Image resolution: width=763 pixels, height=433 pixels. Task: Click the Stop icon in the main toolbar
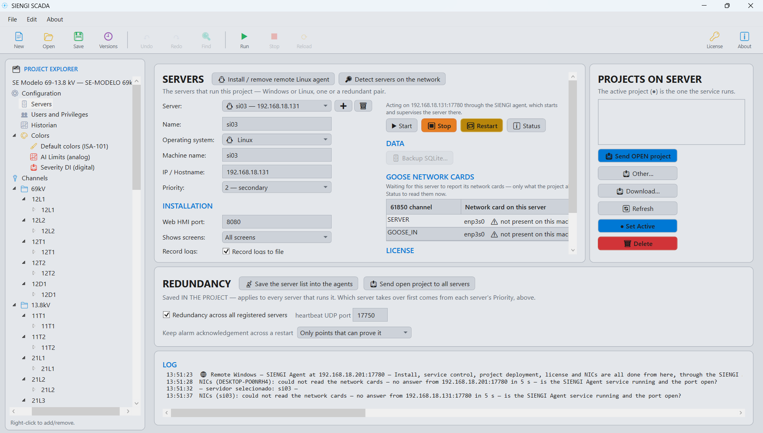[x=274, y=40]
